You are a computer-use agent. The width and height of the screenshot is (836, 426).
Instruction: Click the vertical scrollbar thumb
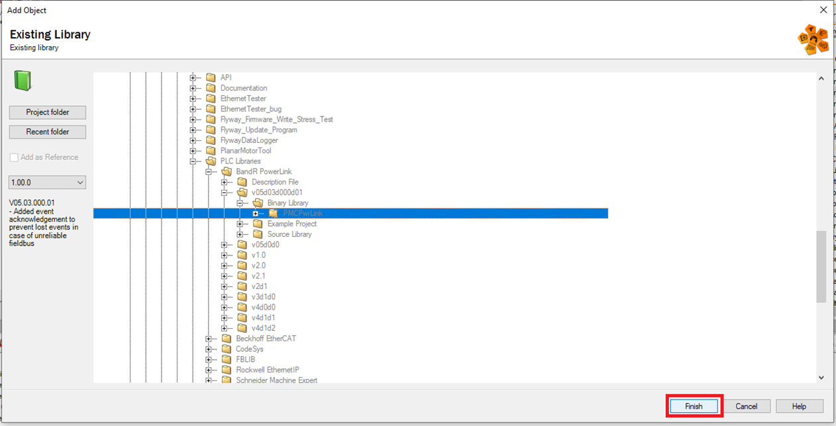[821, 266]
